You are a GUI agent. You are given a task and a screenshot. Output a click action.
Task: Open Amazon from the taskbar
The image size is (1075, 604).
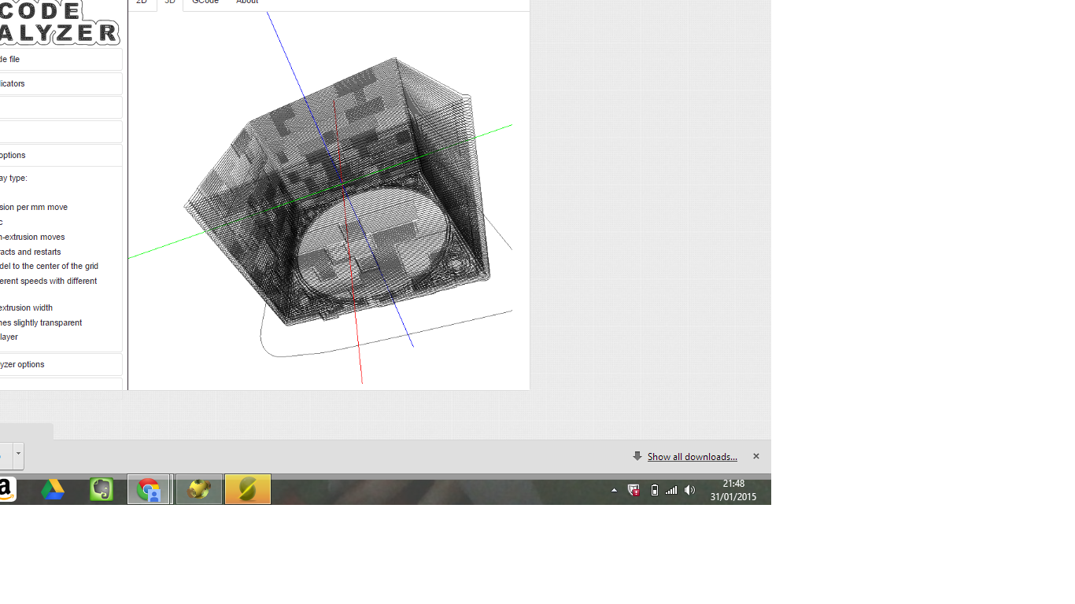point(6,489)
